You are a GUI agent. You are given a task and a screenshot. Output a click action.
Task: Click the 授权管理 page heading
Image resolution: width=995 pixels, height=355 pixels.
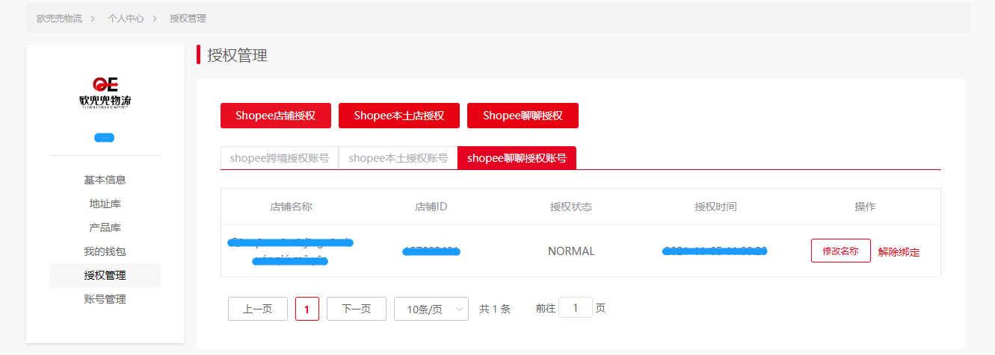point(237,55)
